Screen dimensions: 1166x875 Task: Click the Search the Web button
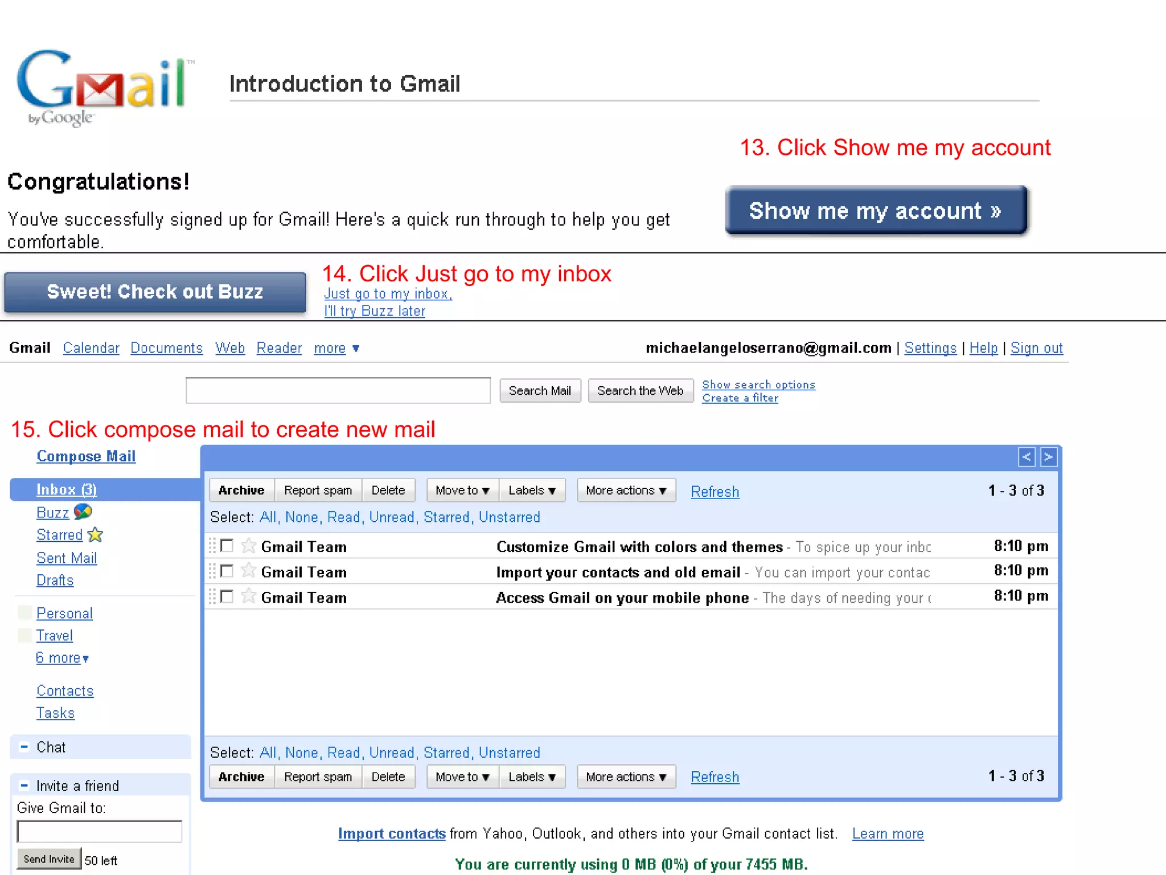641,391
